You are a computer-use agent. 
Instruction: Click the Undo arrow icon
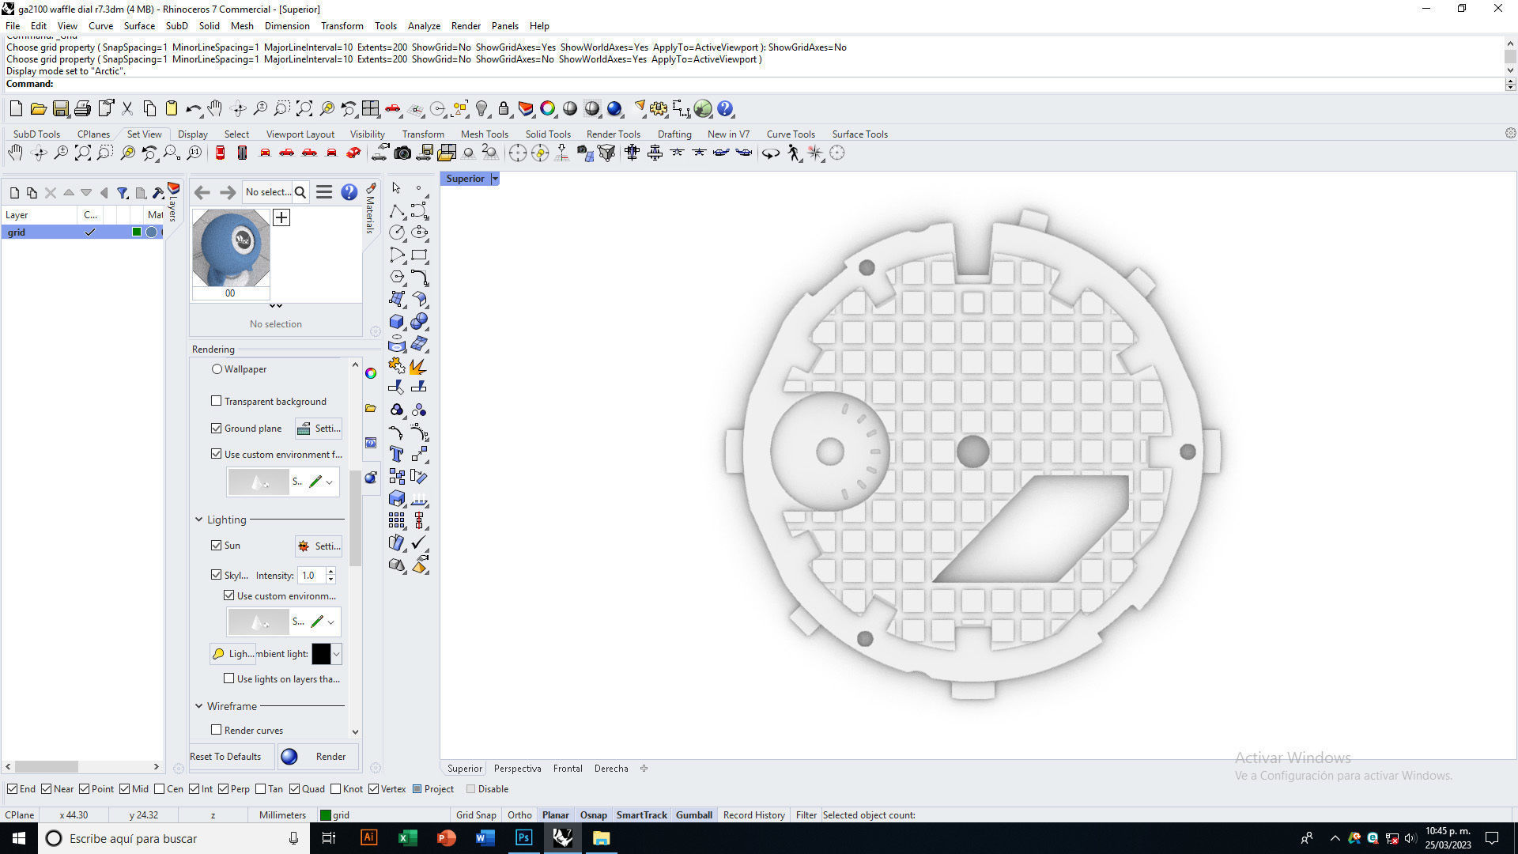click(x=193, y=109)
